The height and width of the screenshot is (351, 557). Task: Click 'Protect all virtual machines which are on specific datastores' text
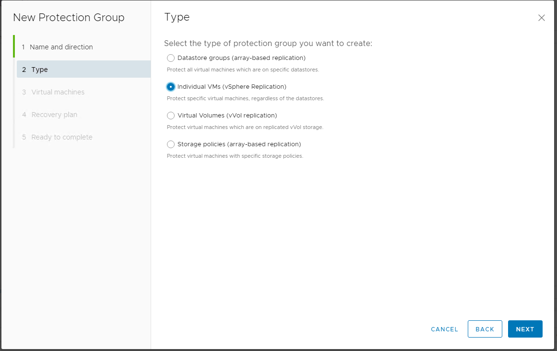pyautogui.click(x=243, y=70)
